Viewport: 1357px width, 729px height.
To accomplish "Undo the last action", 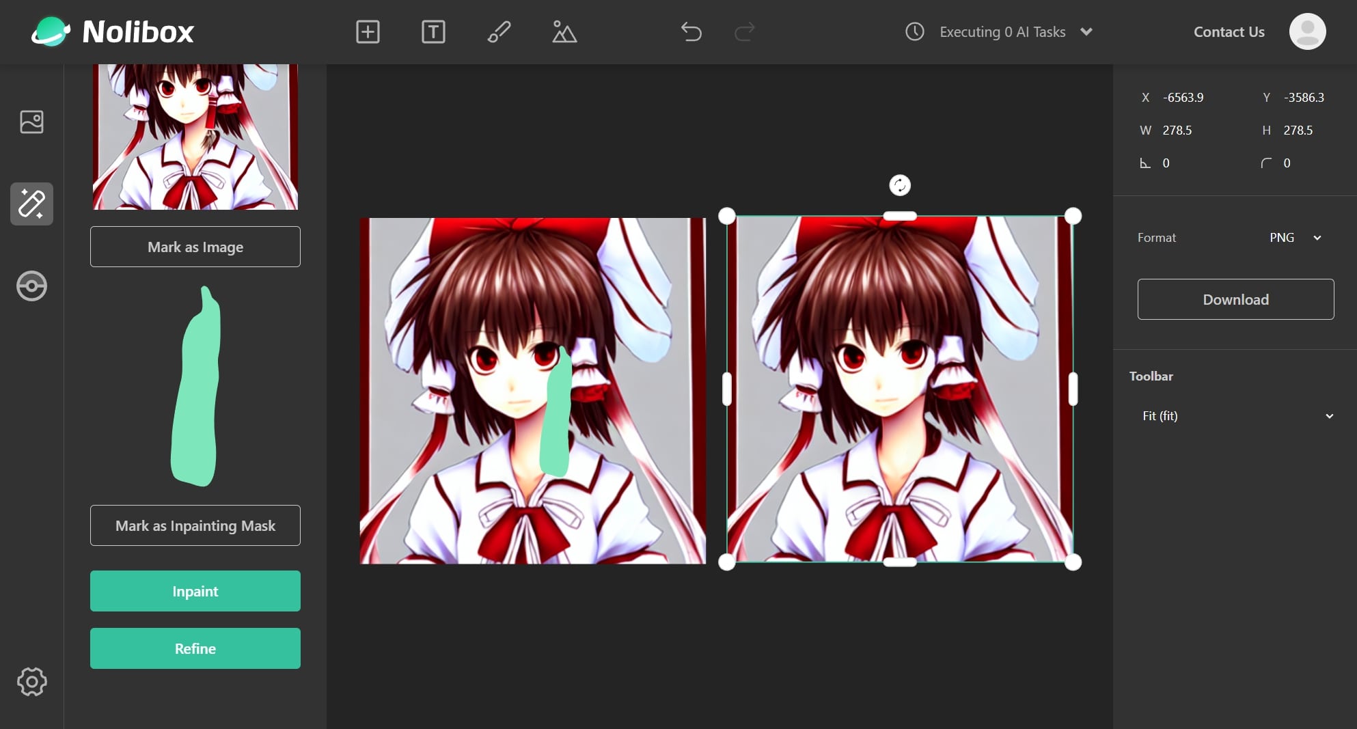I will click(691, 31).
